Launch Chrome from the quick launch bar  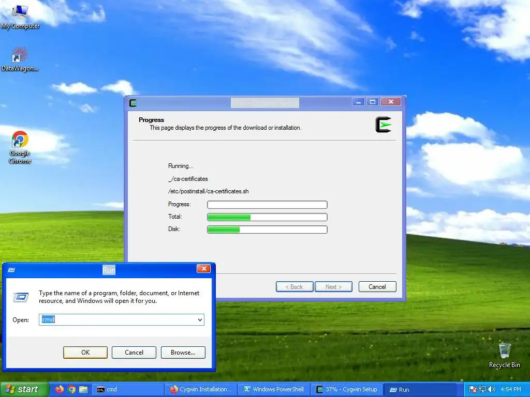71,389
